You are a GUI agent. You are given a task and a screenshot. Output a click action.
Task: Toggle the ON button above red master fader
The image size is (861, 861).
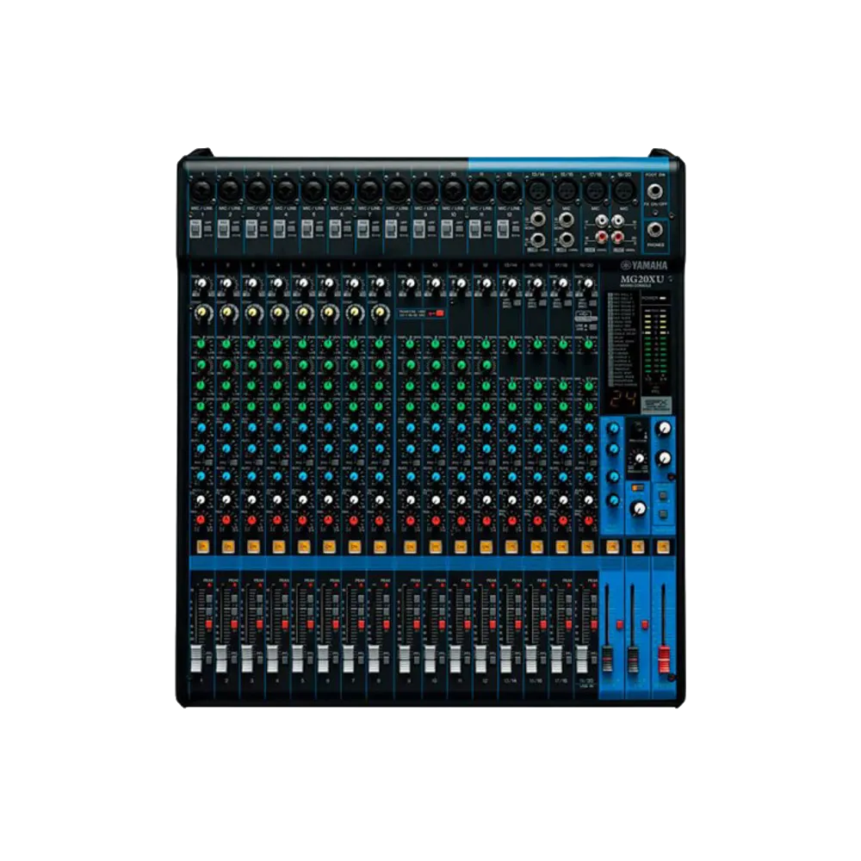pyautogui.click(x=663, y=547)
